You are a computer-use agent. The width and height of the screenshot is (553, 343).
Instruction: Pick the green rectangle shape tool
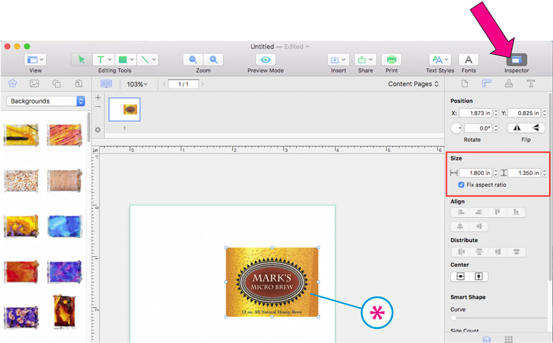pos(125,60)
